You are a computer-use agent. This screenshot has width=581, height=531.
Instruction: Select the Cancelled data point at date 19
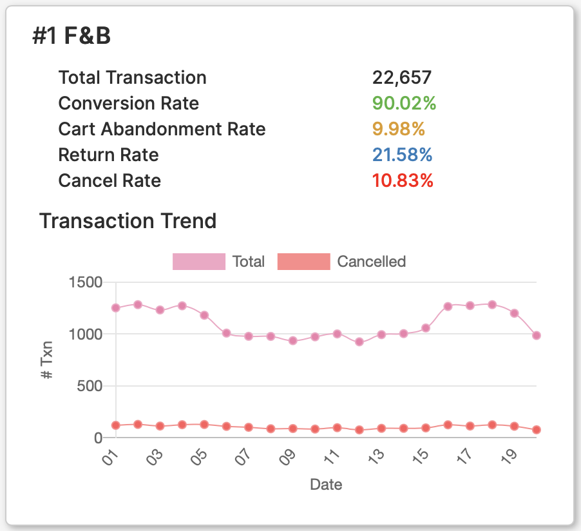pyautogui.click(x=515, y=426)
